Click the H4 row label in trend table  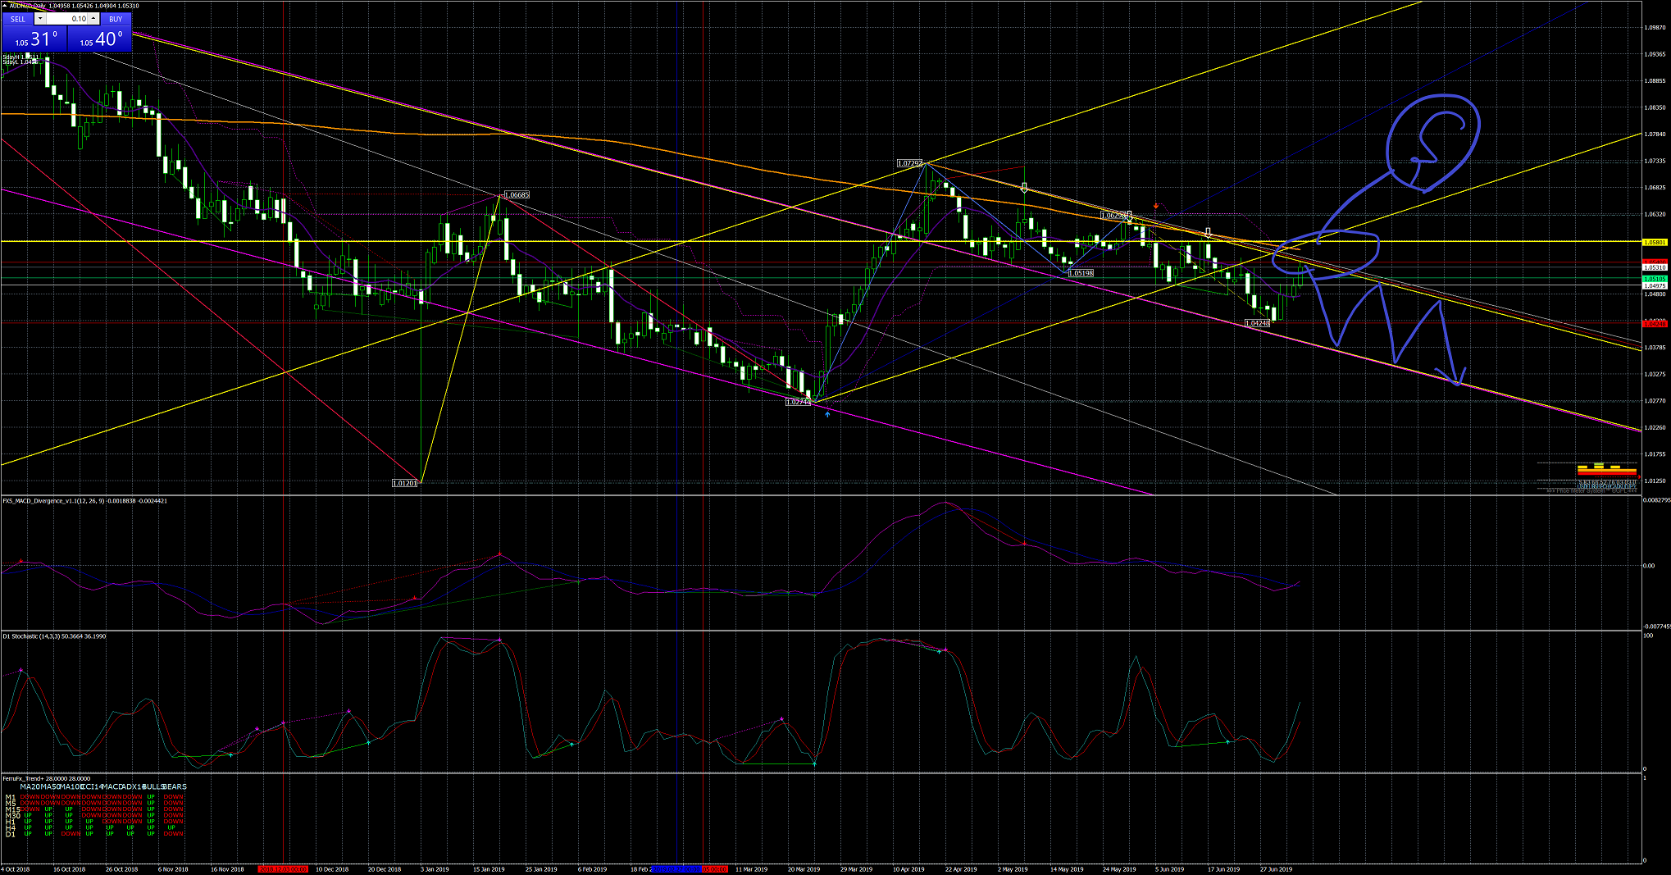[10, 827]
